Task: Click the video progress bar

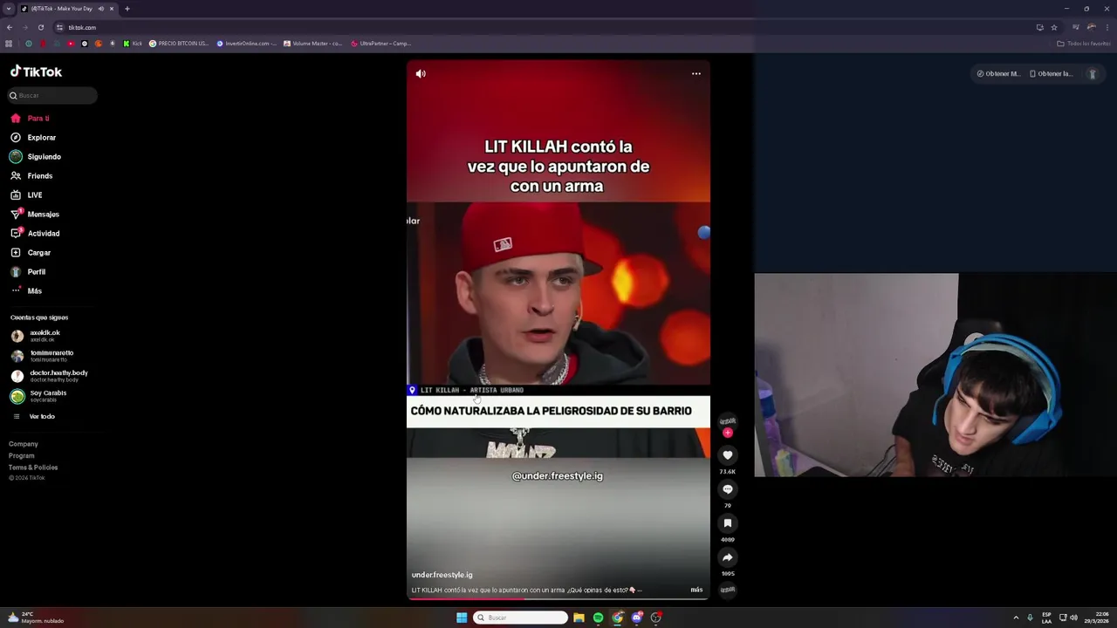Action: click(558, 598)
